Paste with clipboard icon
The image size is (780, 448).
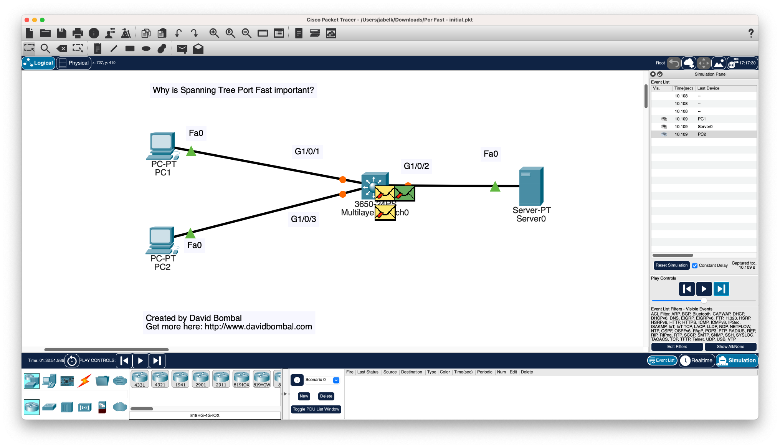(x=162, y=33)
